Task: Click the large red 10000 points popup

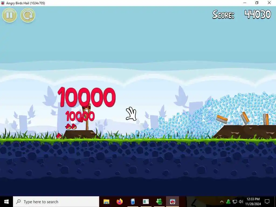Action: point(87,97)
